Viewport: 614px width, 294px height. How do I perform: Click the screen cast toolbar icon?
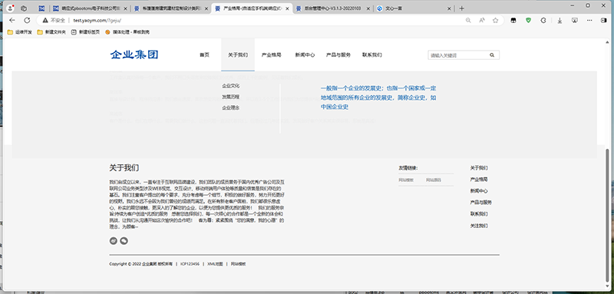(575, 21)
